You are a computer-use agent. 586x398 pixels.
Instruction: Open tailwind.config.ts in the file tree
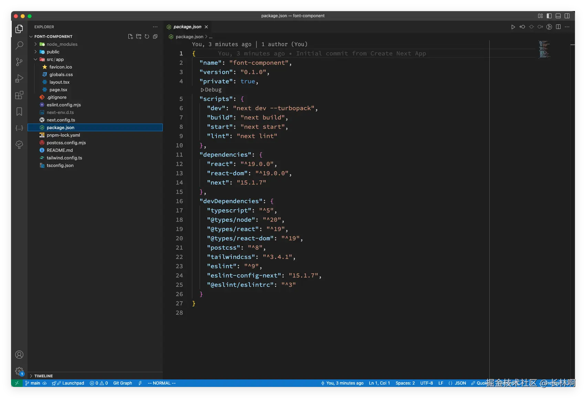(x=64, y=158)
